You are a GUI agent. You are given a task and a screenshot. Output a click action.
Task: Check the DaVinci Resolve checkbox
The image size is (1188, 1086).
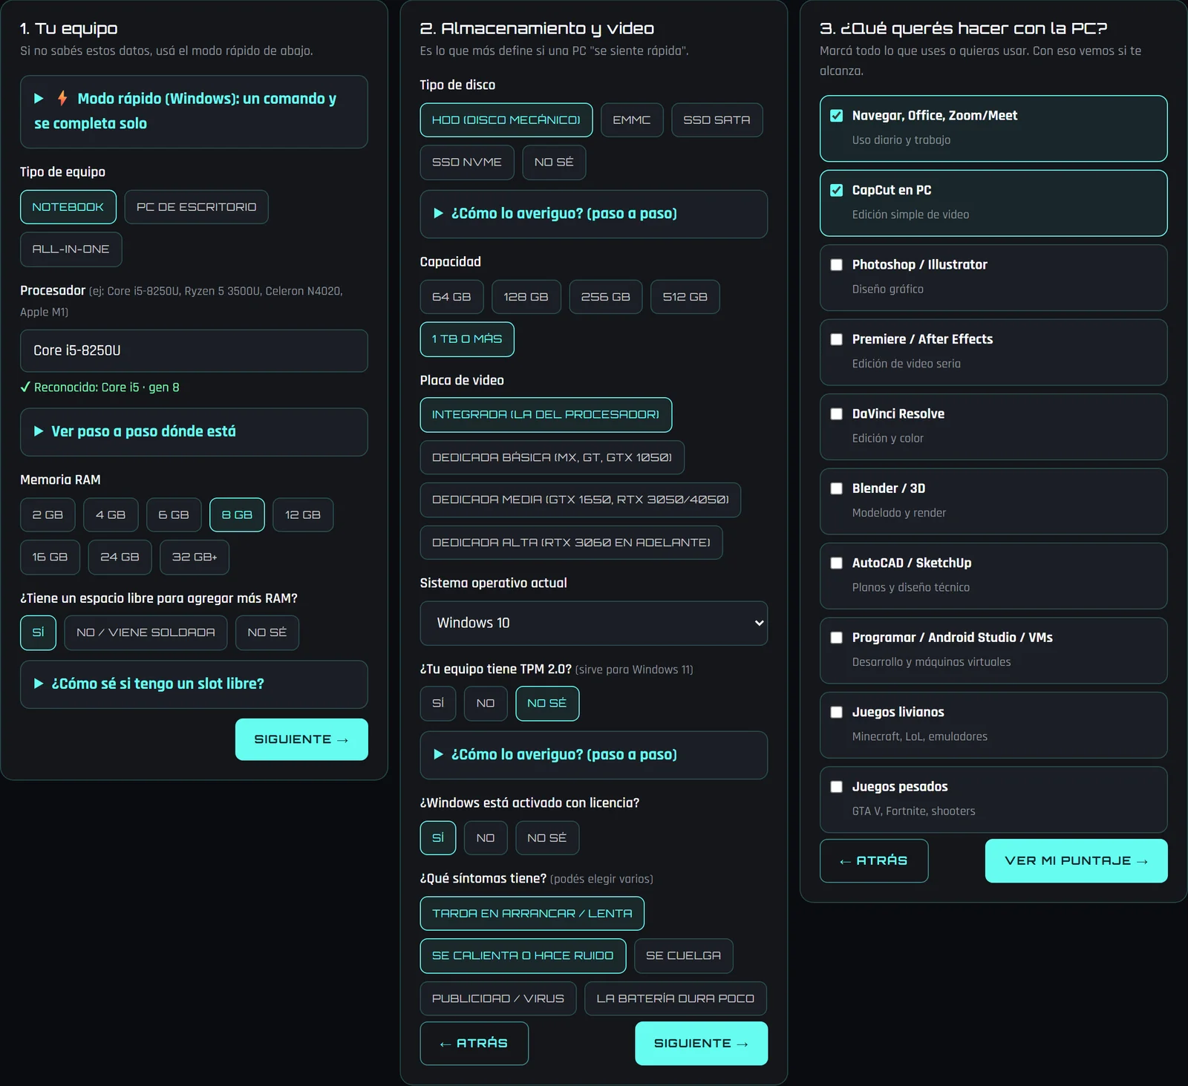click(836, 414)
